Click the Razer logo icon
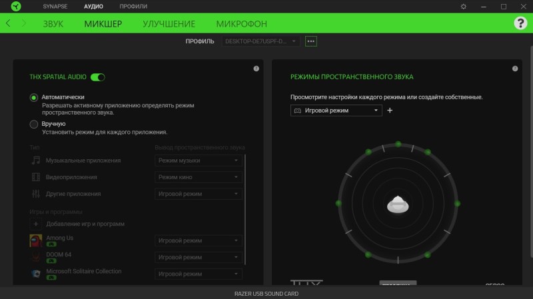The image size is (533, 299). coord(16,7)
